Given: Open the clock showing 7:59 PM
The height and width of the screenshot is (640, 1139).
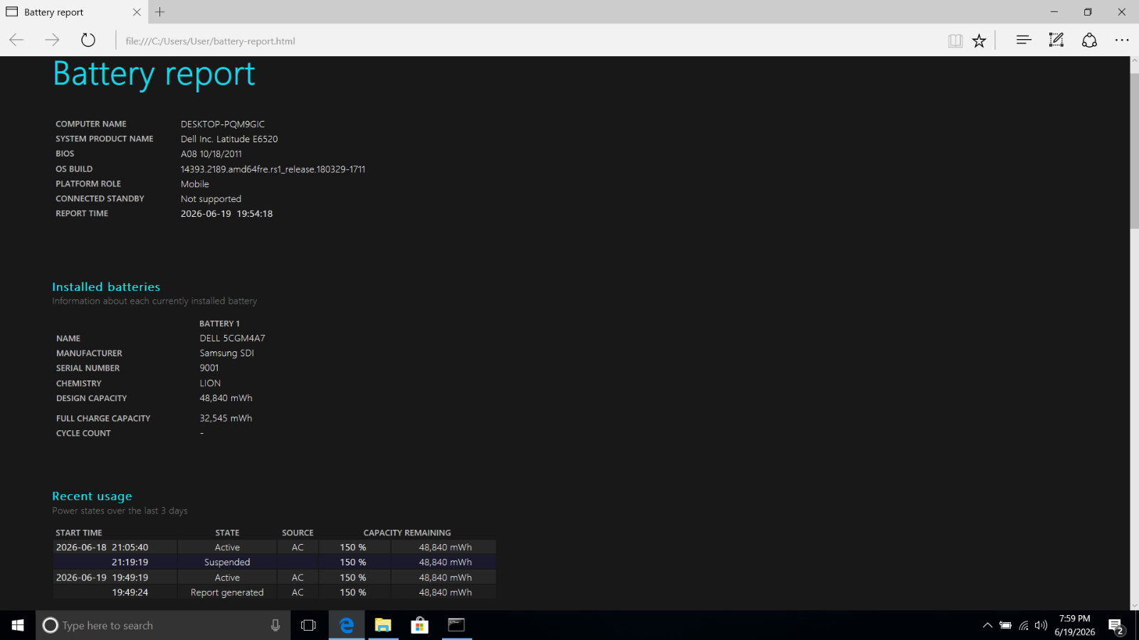Looking at the screenshot, I should coord(1075,625).
